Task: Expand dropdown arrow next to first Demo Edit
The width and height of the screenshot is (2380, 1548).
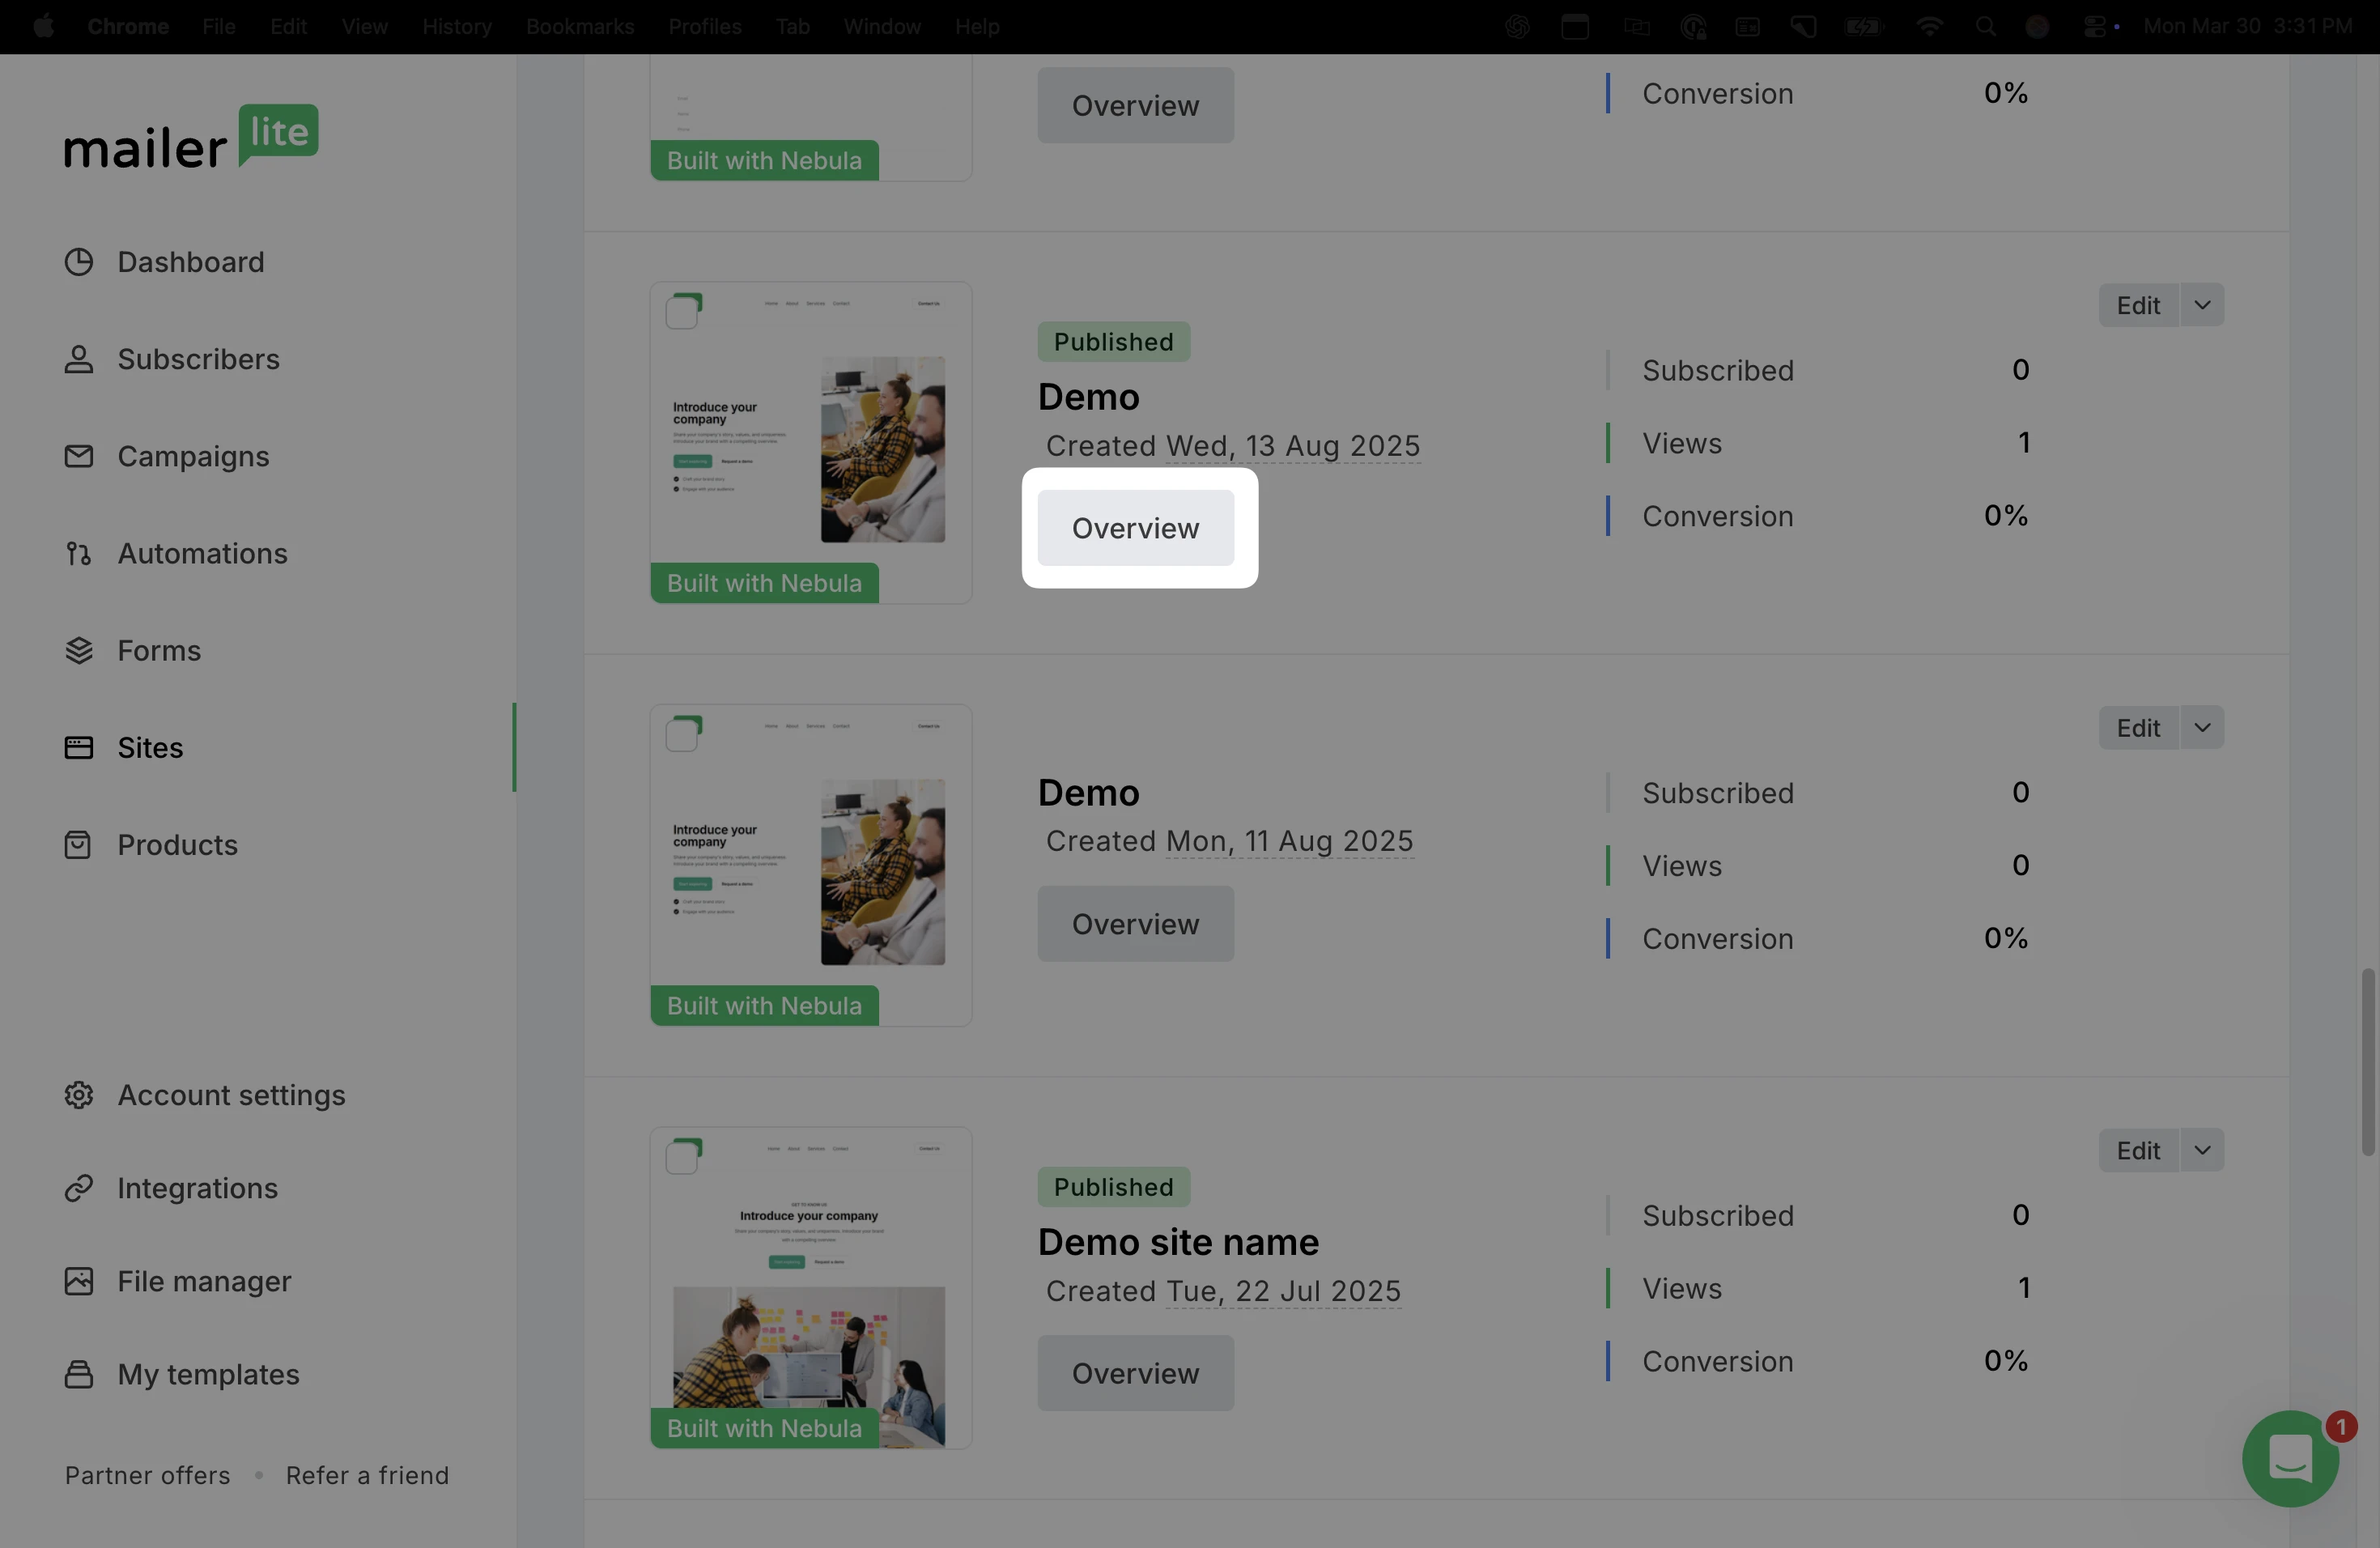Action: (2202, 305)
